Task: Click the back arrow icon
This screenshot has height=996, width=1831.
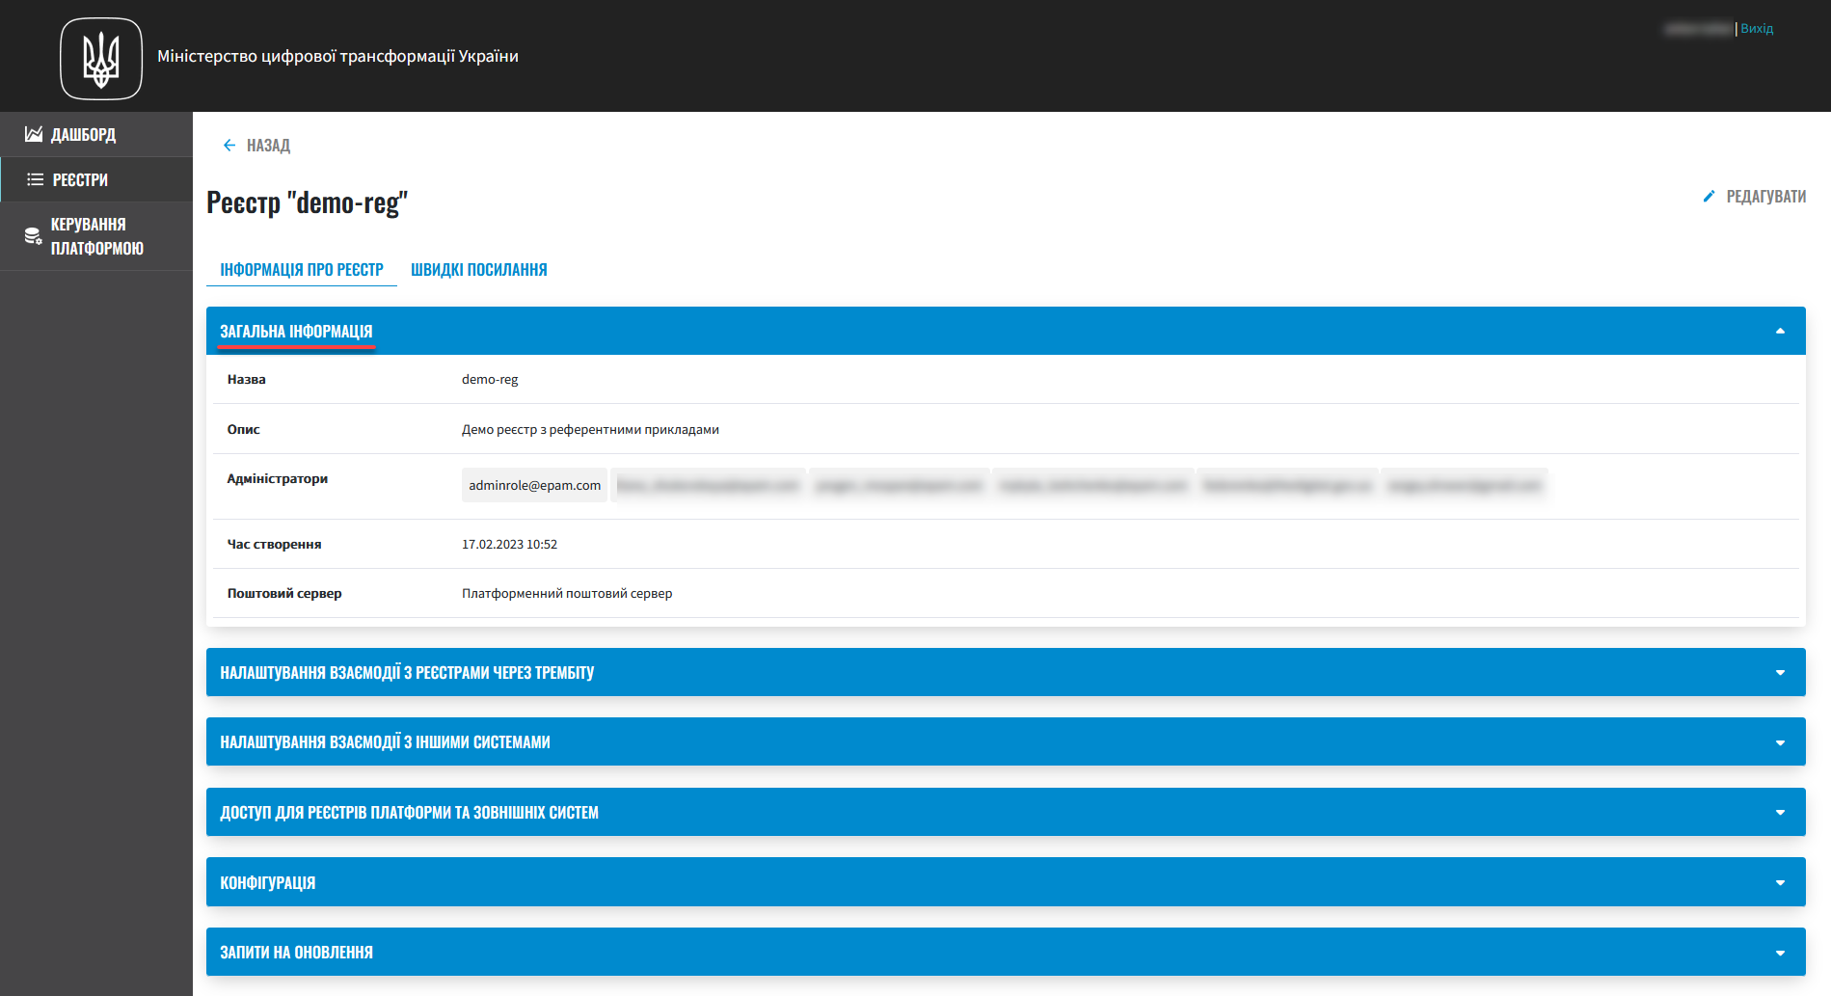Action: (229, 146)
